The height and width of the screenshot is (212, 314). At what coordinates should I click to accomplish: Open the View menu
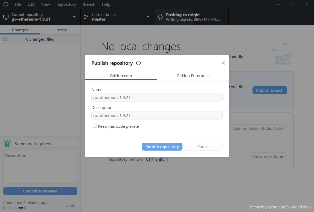(46, 4)
